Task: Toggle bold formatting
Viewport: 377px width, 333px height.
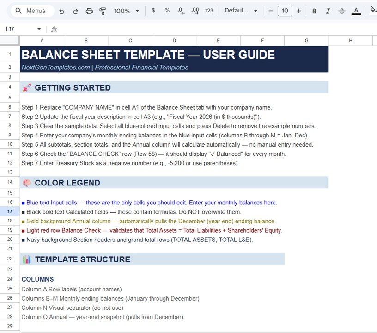Action: pyautogui.click(x=314, y=11)
